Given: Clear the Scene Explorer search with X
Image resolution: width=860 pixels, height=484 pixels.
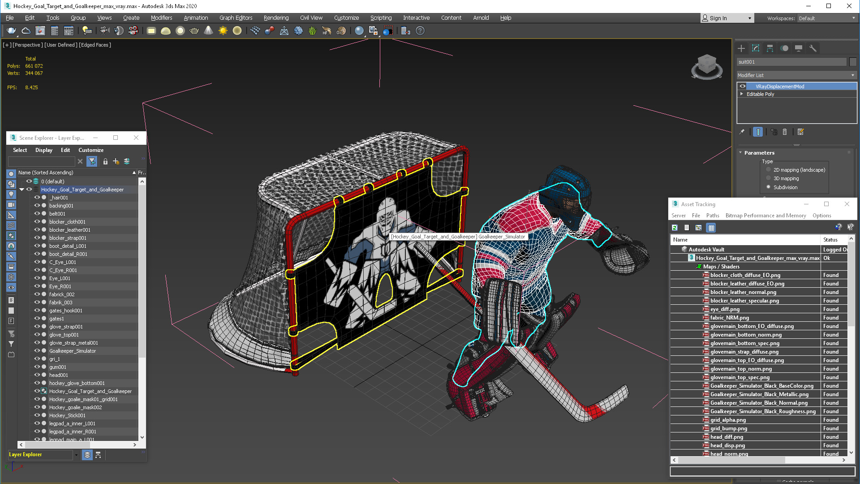Looking at the screenshot, I should [80, 161].
